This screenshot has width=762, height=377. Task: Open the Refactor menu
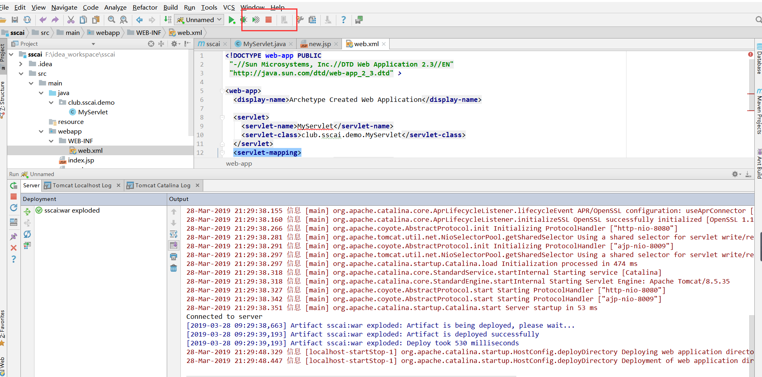145,7
